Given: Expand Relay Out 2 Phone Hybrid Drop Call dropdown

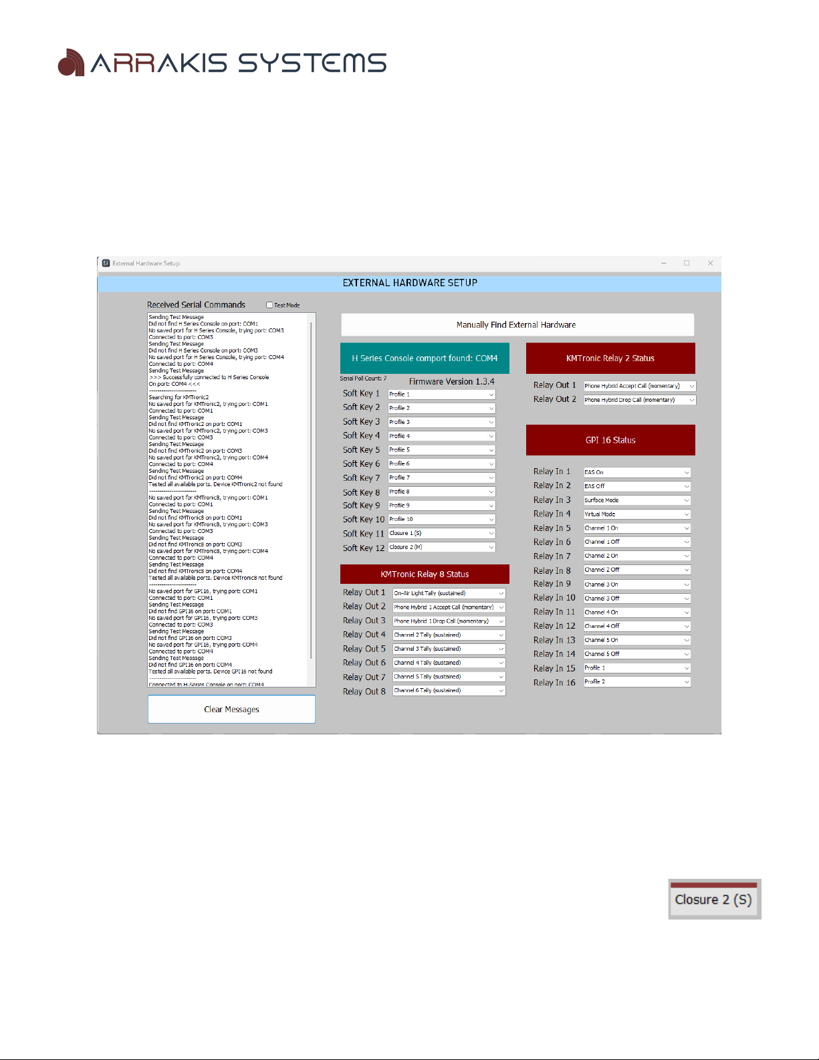Looking at the screenshot, I should [639, 400].
